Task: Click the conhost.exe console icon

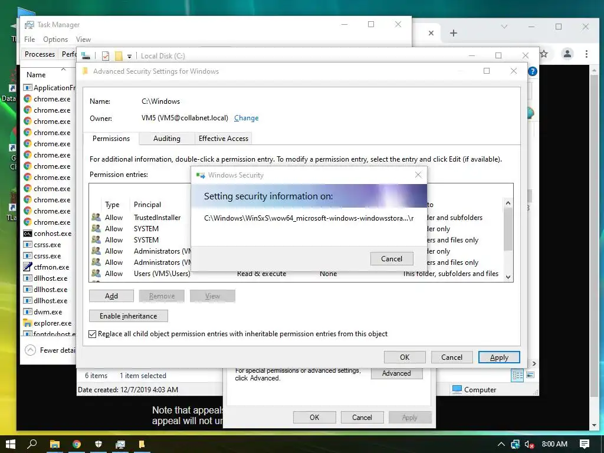Action: tap(27, 234)
